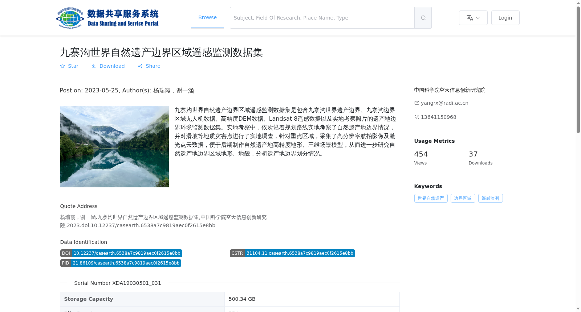Click the institution name 中国科学院空天信息创新研究院
Viewport: 581px width, 312px height.
click(x=450, y=90)
